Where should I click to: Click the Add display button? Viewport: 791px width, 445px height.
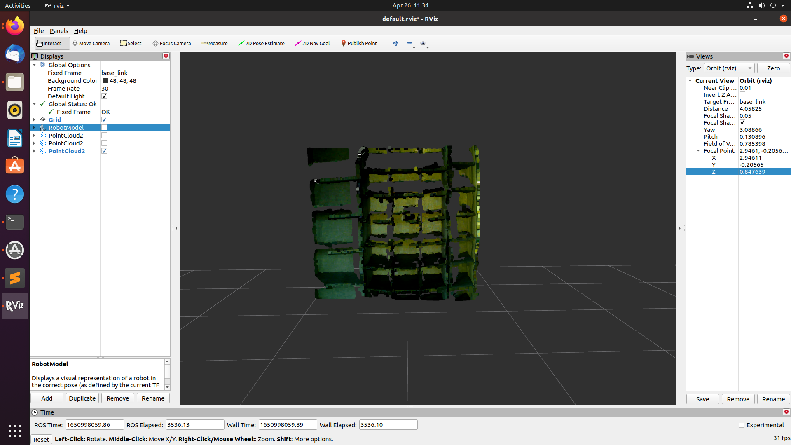pyautogui.click(x=47, y=398)
